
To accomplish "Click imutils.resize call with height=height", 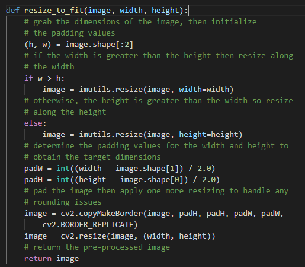I will (x=160, y=135).
